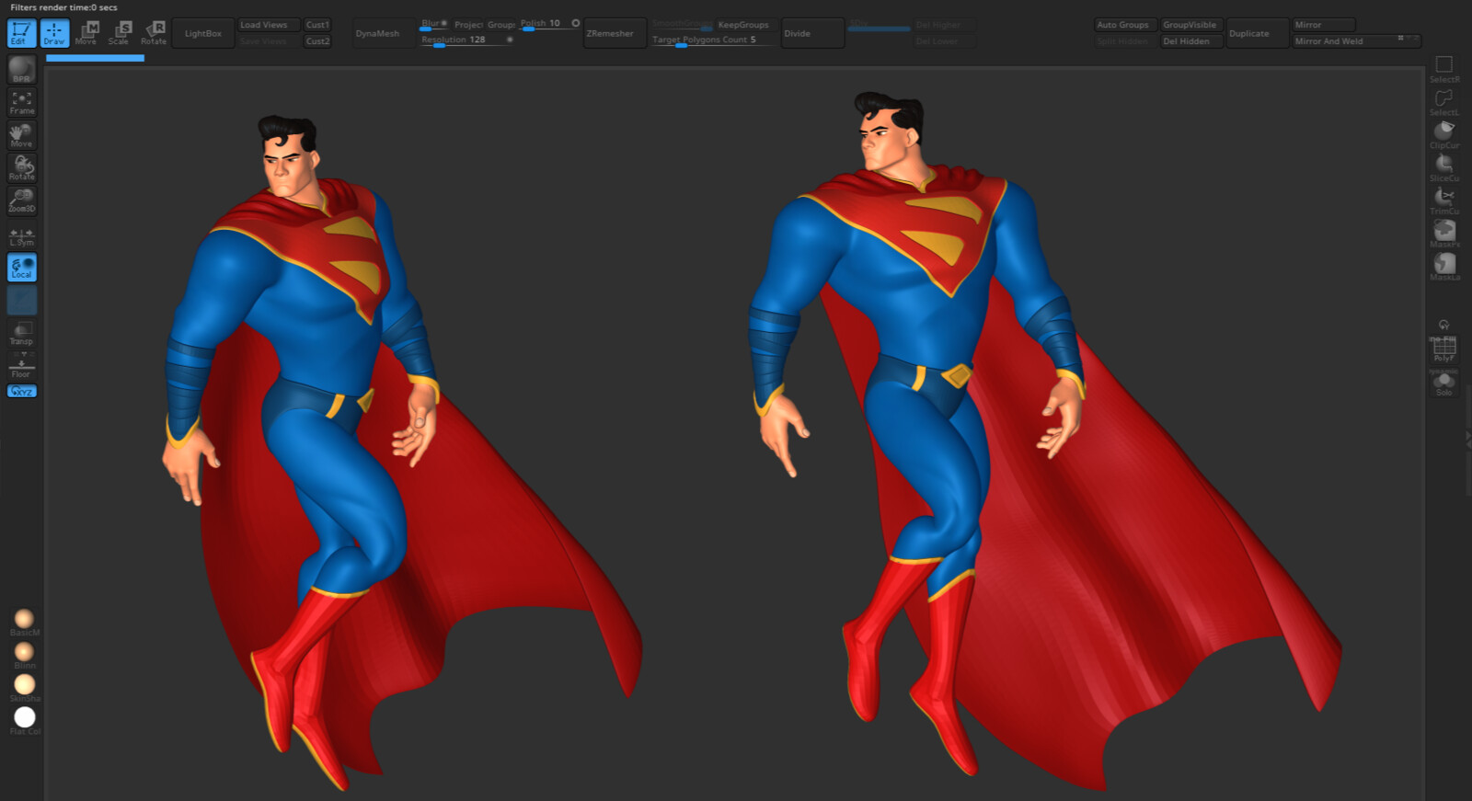Pick the TrimCurve brush
Viewport: 1472px width, 801px height.
click(1444, 201)
